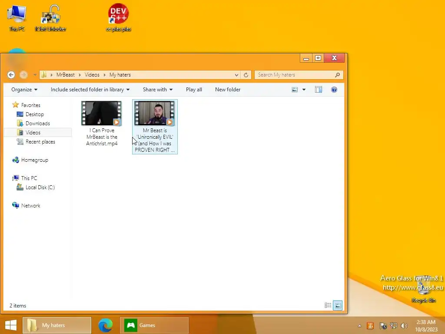Image resolution: width=445 pixels, height=334 pixels.
Task: Click Videos in the address breadcrumb
Action: pos(92,75)
